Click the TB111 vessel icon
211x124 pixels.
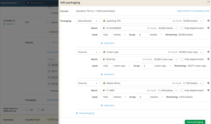[49, 71]
